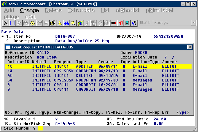Select the Action-ID 54 ADDCNFRM row

coord(98,80)
